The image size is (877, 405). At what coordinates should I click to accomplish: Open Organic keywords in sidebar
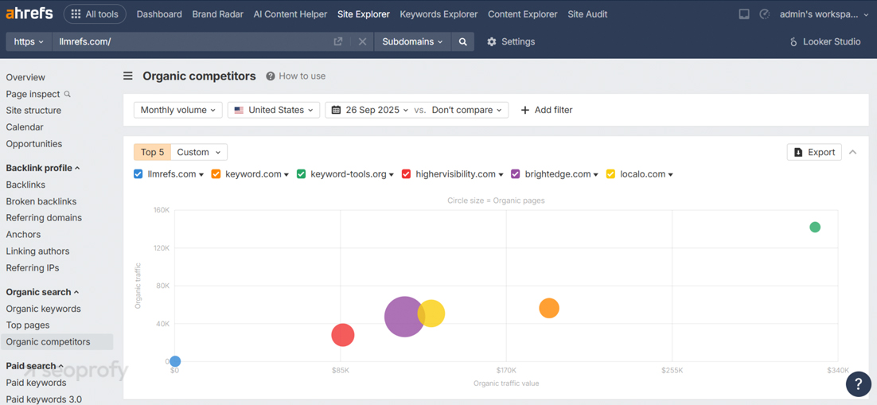tap(43, 309)
